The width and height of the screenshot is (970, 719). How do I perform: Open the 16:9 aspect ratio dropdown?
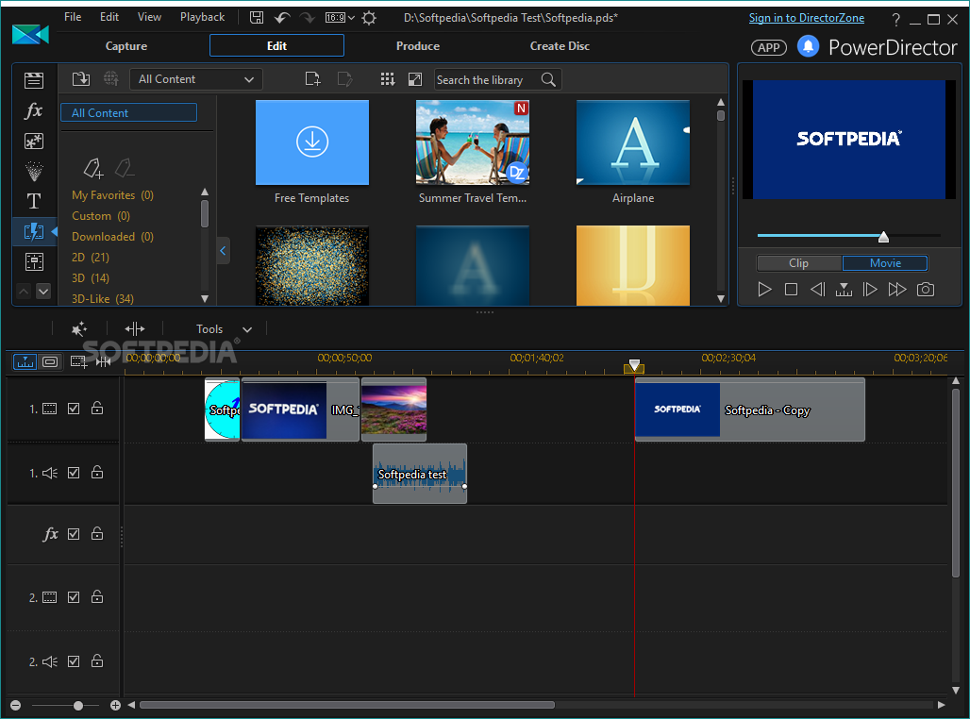coord(340,17)
